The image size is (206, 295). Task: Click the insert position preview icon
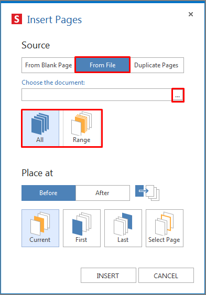pyautogui.click(x=147, y=193)
